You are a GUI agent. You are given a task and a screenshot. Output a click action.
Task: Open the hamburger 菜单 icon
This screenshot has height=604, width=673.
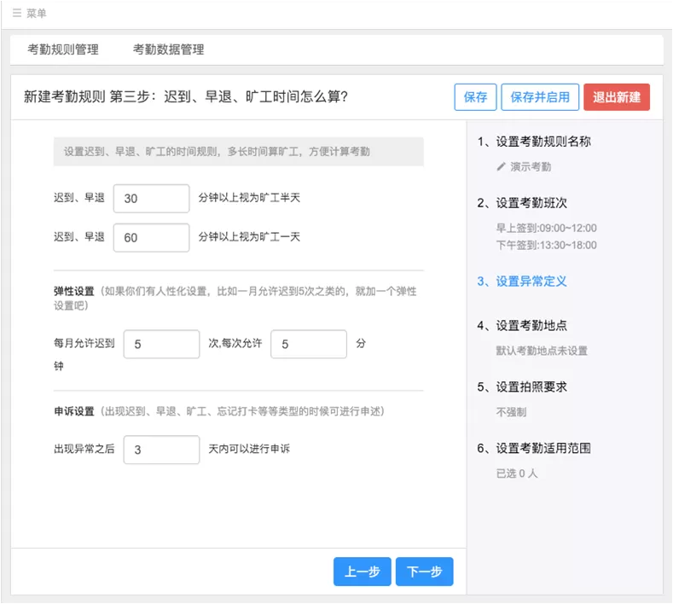[17, 14]
